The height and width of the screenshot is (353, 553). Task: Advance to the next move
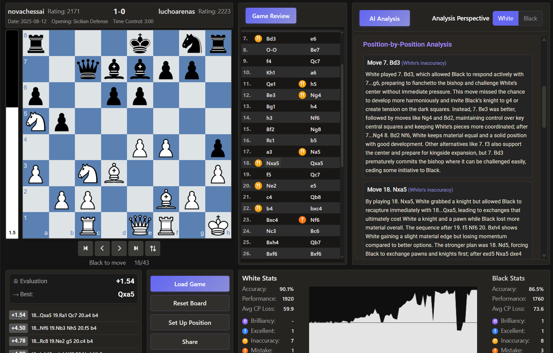tap(119, 248)
